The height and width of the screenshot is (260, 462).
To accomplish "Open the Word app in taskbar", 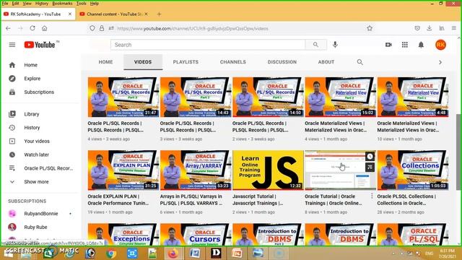I will (195, 253).
